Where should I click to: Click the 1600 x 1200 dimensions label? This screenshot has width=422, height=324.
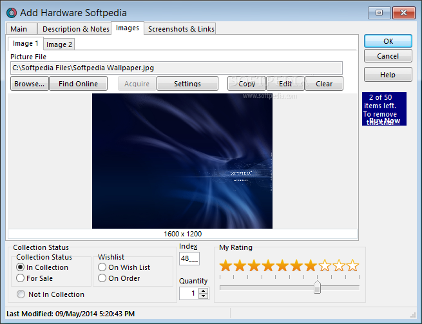coord(183,234)
